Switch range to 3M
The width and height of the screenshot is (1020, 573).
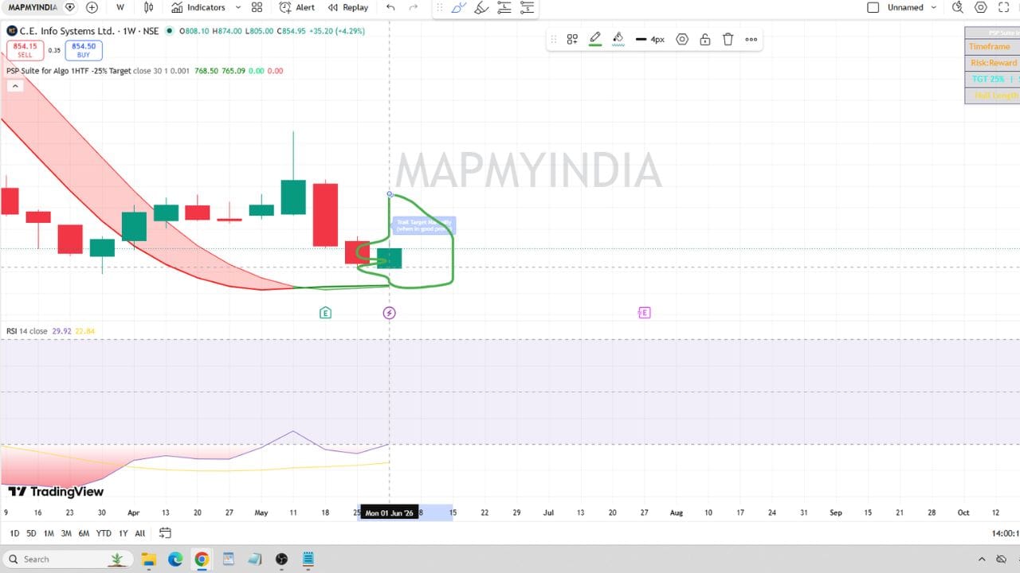(66, 533)
